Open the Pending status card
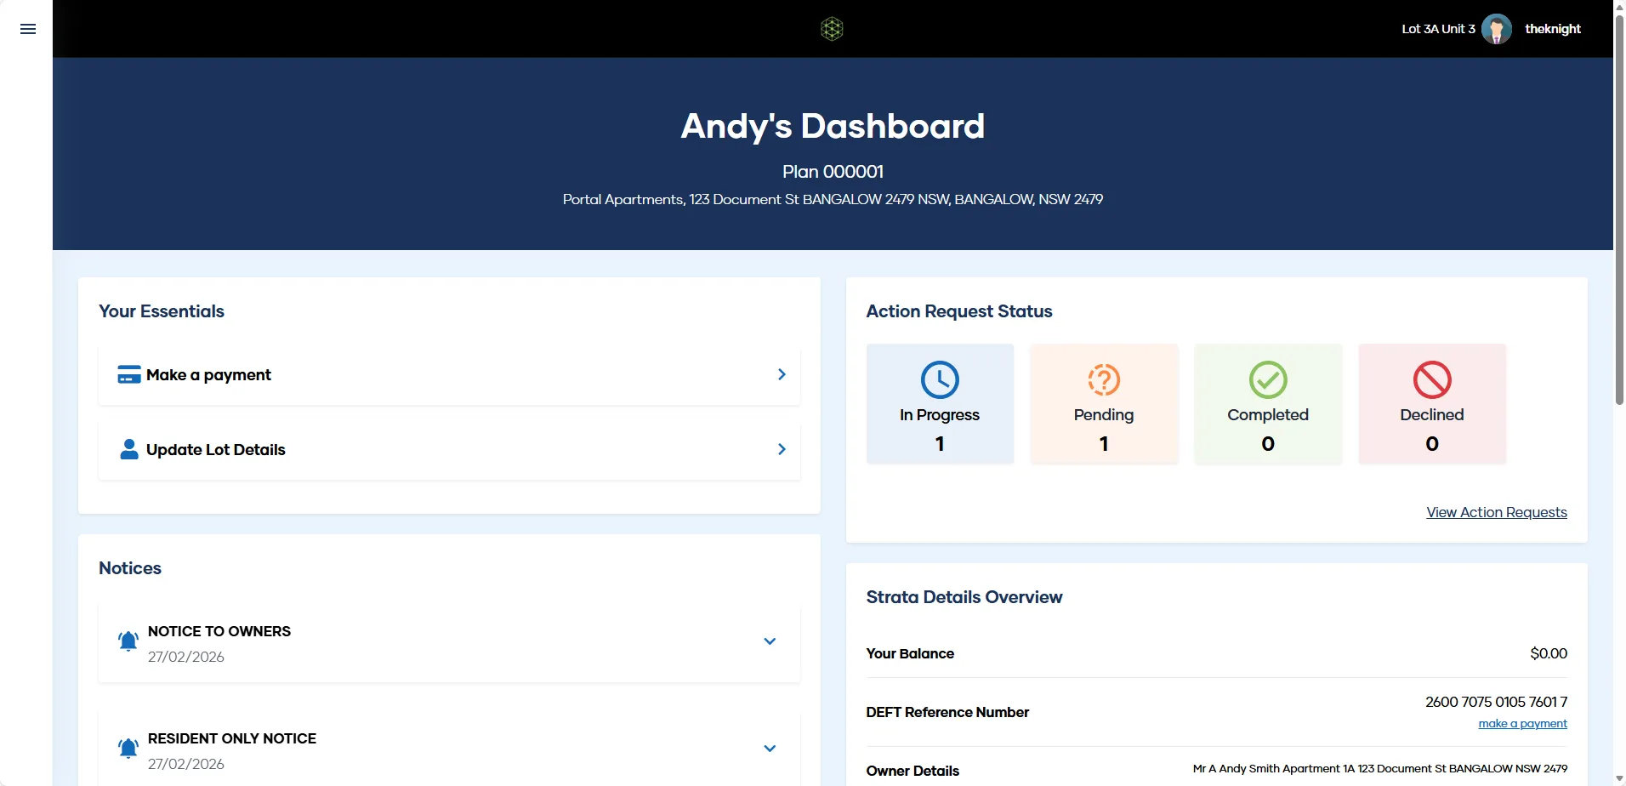1626x786 pixels. 1104,403
